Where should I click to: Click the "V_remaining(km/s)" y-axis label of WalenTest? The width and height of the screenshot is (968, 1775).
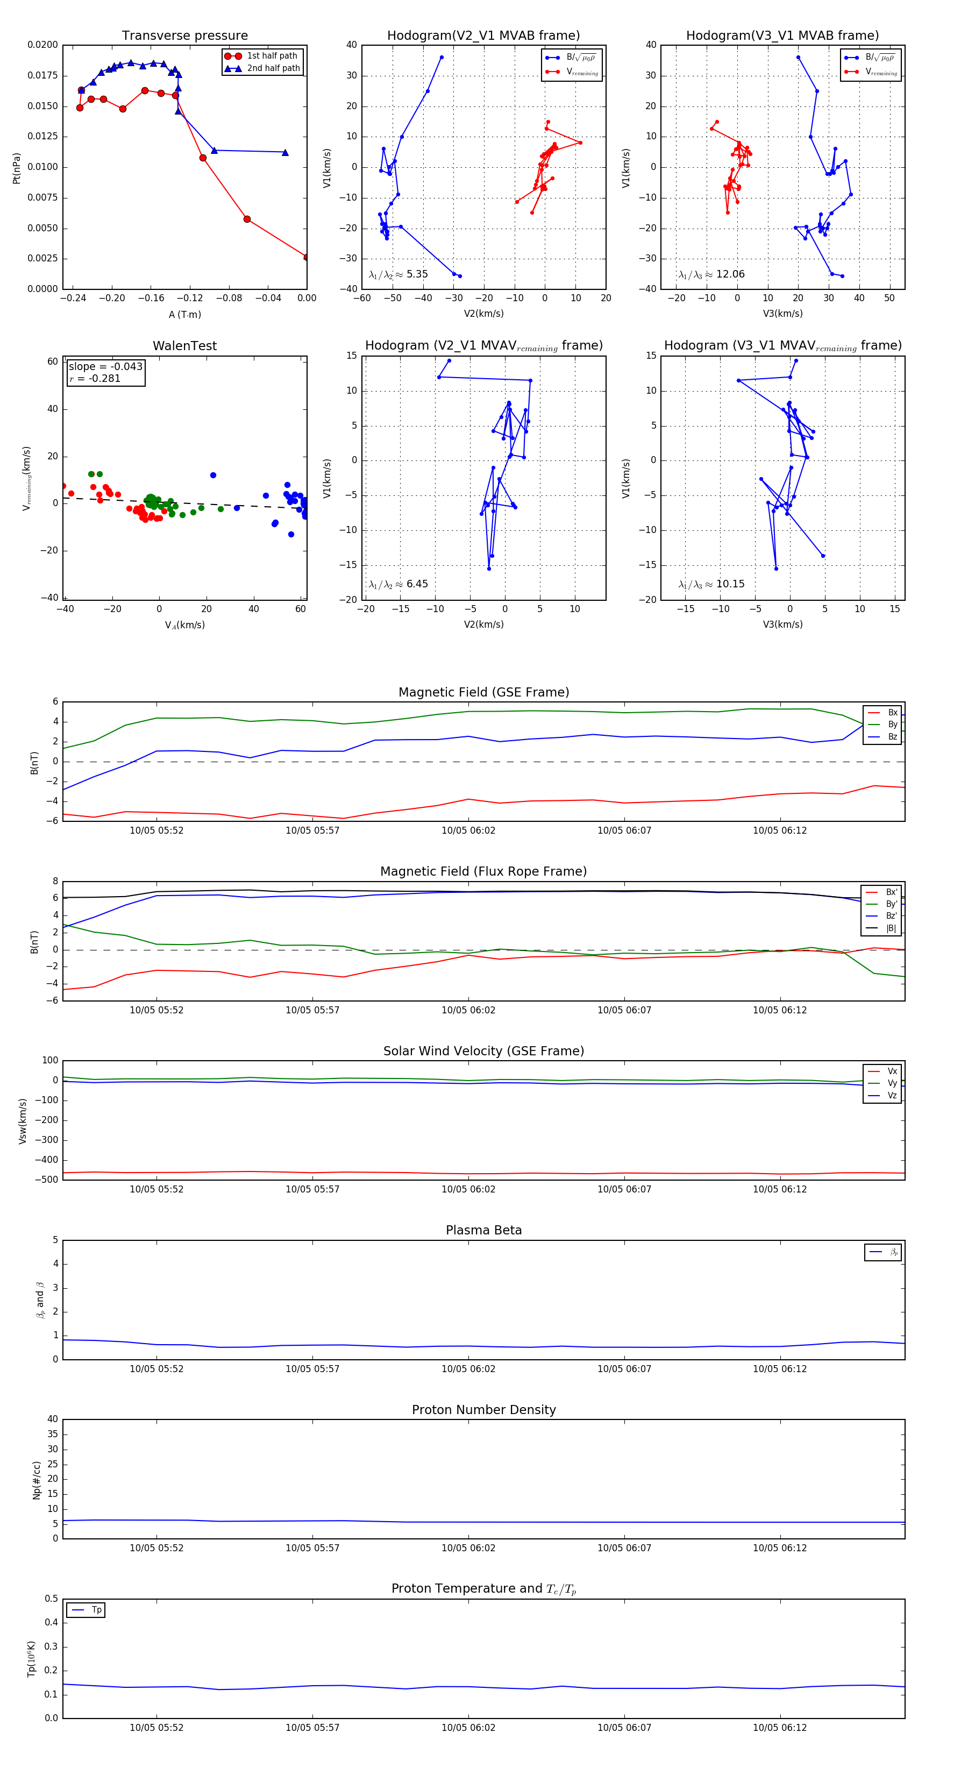pyautogui.click(x=27, y=478)
